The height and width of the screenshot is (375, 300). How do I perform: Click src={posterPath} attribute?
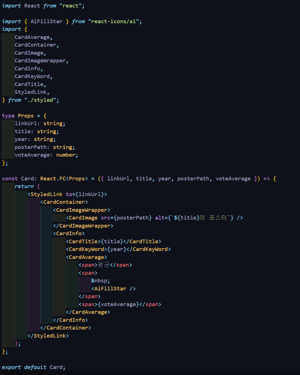126,218
